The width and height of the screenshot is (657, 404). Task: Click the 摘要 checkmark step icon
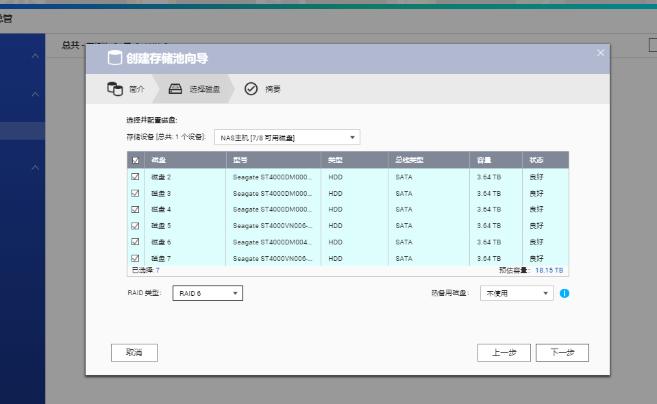[x=252, y=88]
